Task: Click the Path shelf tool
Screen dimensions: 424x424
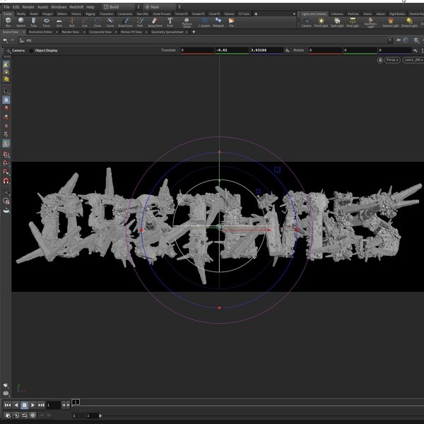Action: pos(140,22)
